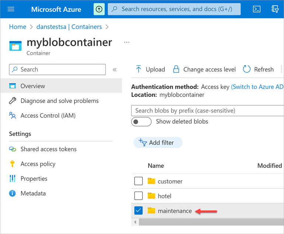Go to danstestsa | Containers breadcrumb
The image size is (284, 234).
point(69,27)
